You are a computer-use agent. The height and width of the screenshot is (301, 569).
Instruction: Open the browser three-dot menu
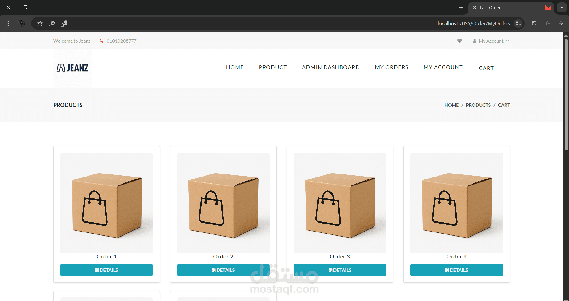(x=8, y=23)
